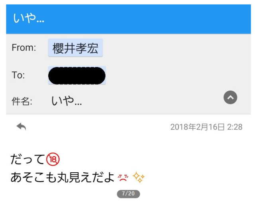The image size is (255, 207).
Task: Tap message line あそこも丸見えだよ
Action: point(63,177)
